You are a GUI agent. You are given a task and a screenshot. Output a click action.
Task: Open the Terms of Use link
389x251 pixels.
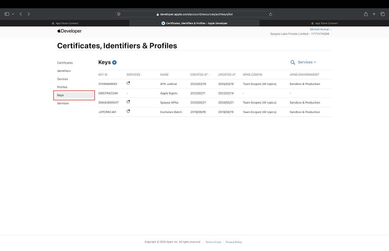click(213, 242)
